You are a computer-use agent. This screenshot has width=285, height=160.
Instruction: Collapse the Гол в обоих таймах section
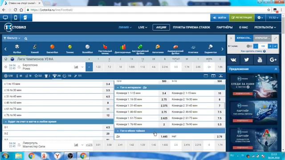coord(118,131)
